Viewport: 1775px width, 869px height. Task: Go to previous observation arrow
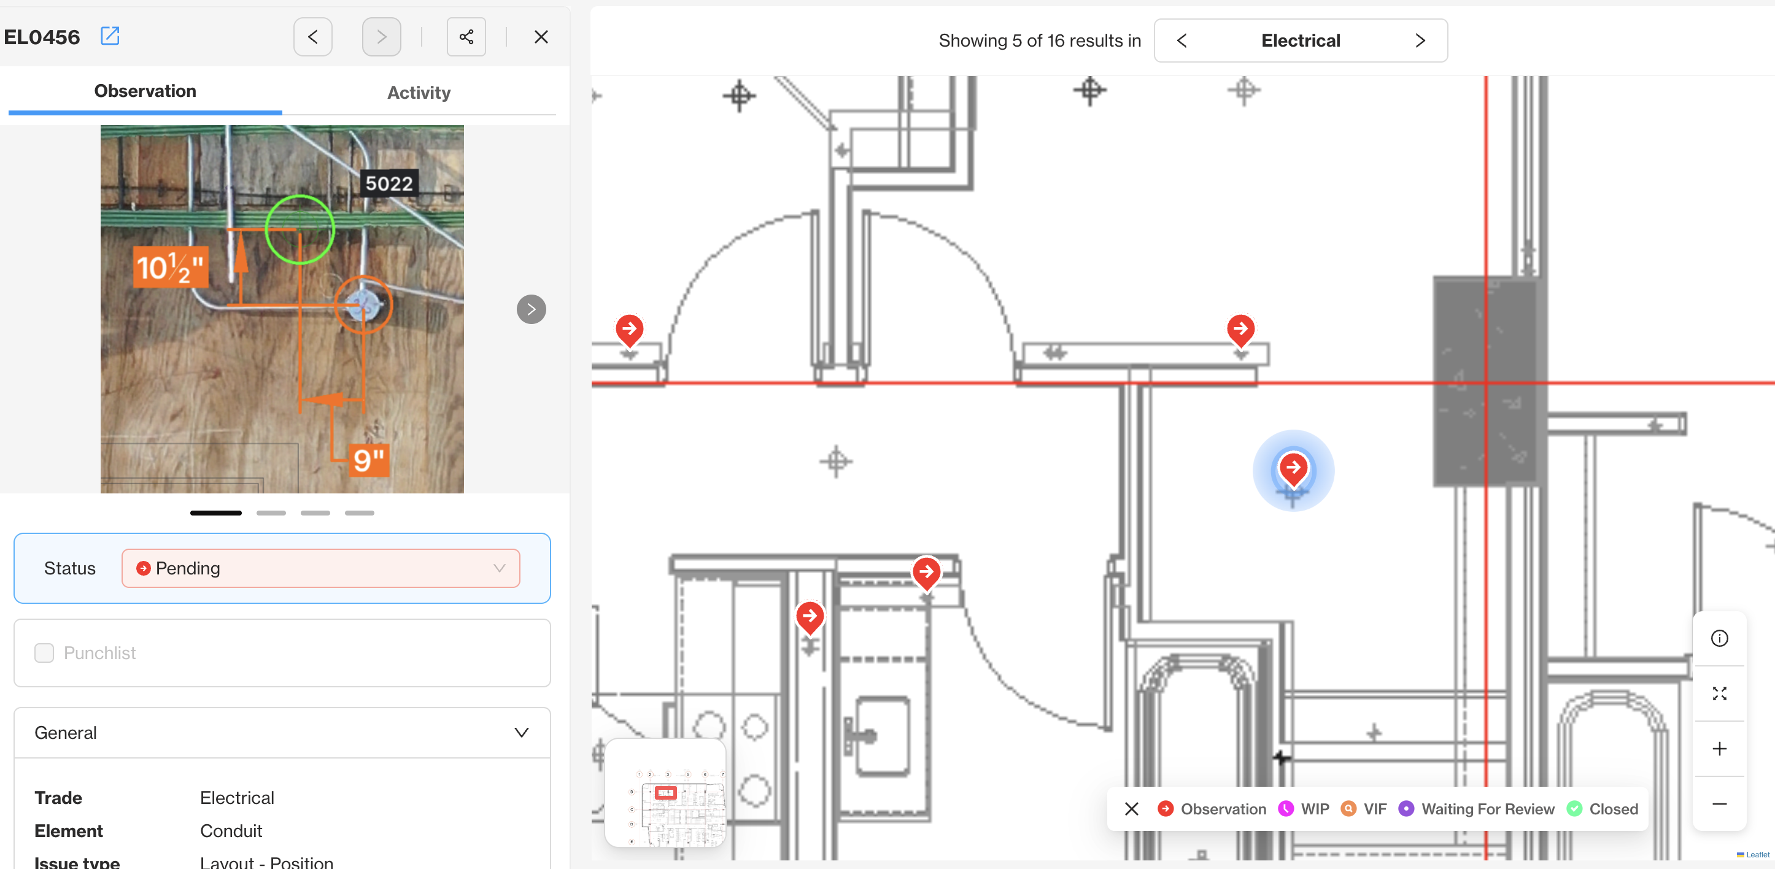313,37
